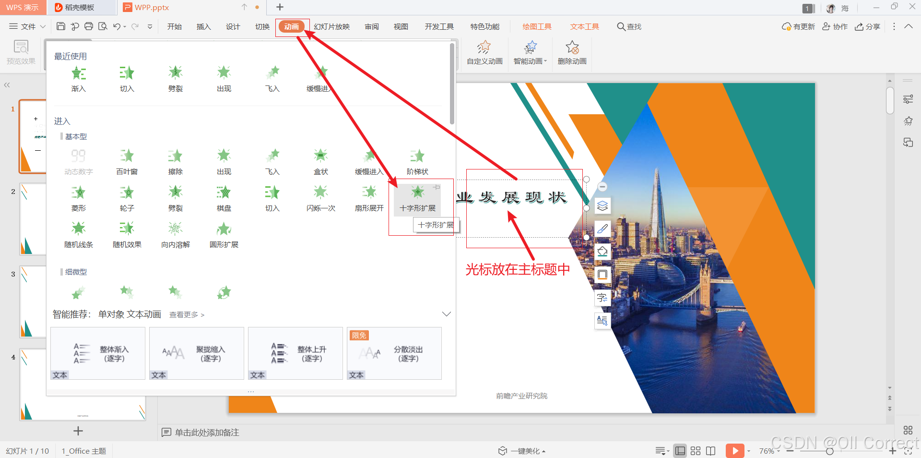The height and width of the screenshot is (458, 921).
Task: Collapse the ribbon with the arrow
Action: coord(908,26)
